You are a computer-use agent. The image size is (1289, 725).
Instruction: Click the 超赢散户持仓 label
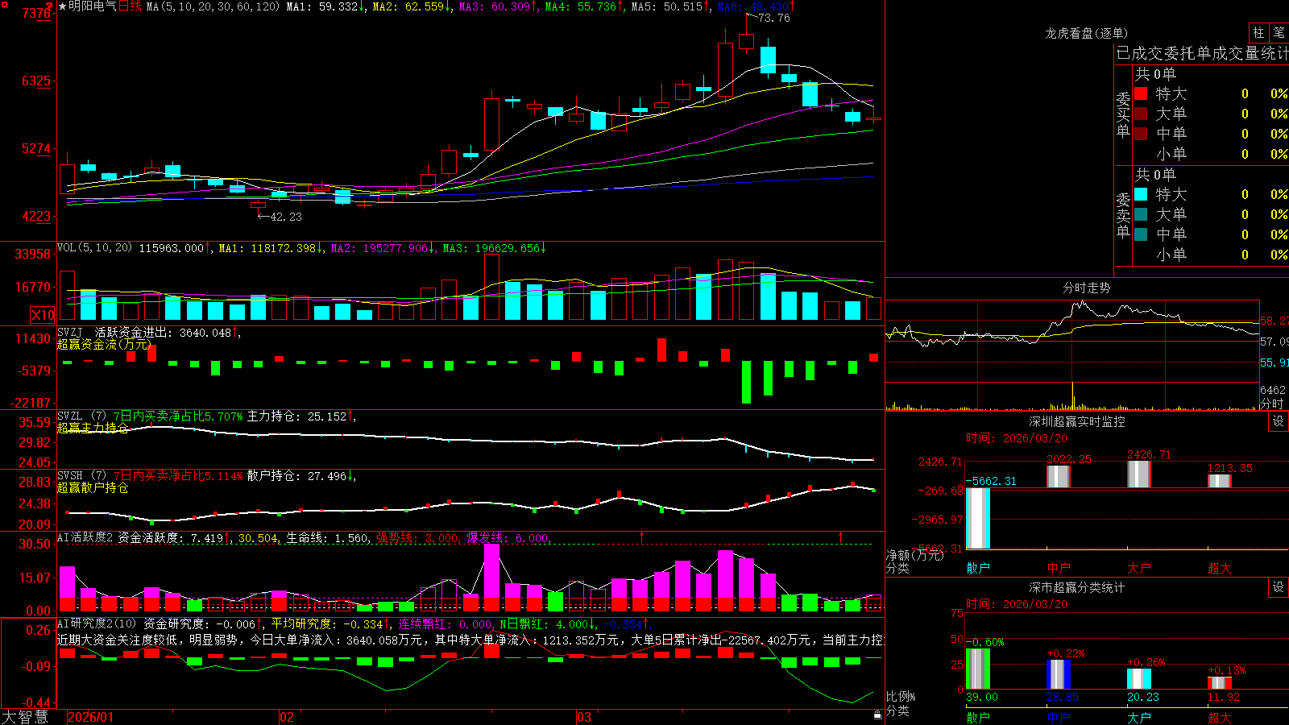(93, 487)
